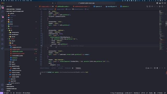Viewport: 167px width, 94px height.
Task: Open the Explorer view in activity bar
Action: pyautogui.click(x=2, y=7)
